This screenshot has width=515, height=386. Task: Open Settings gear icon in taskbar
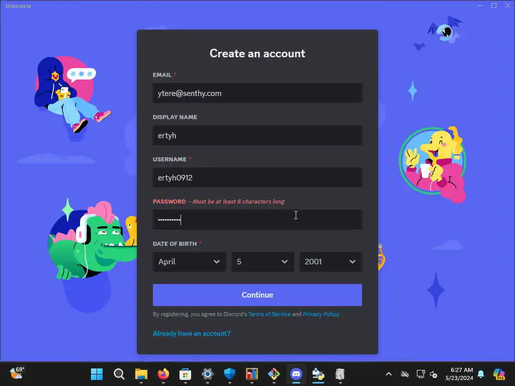208,374
